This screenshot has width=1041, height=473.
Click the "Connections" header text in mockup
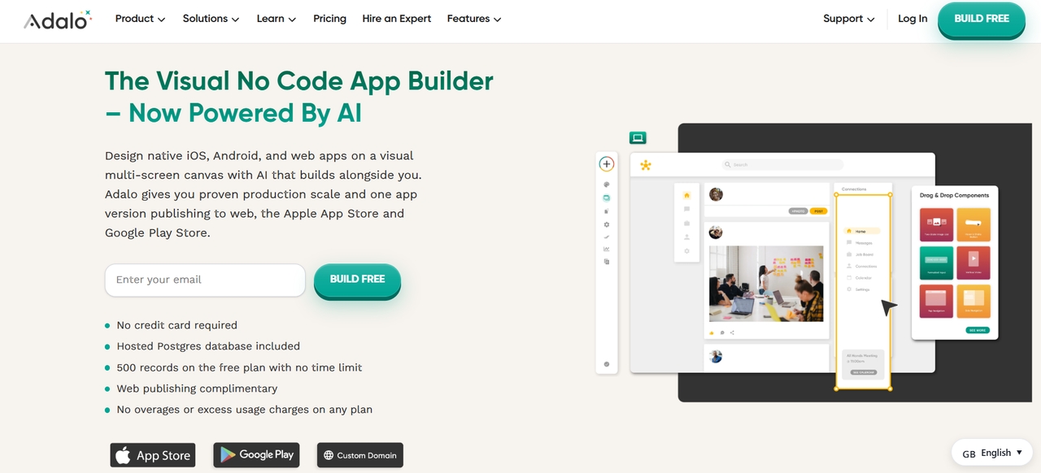pyautogui.click(x=854, y=189)
